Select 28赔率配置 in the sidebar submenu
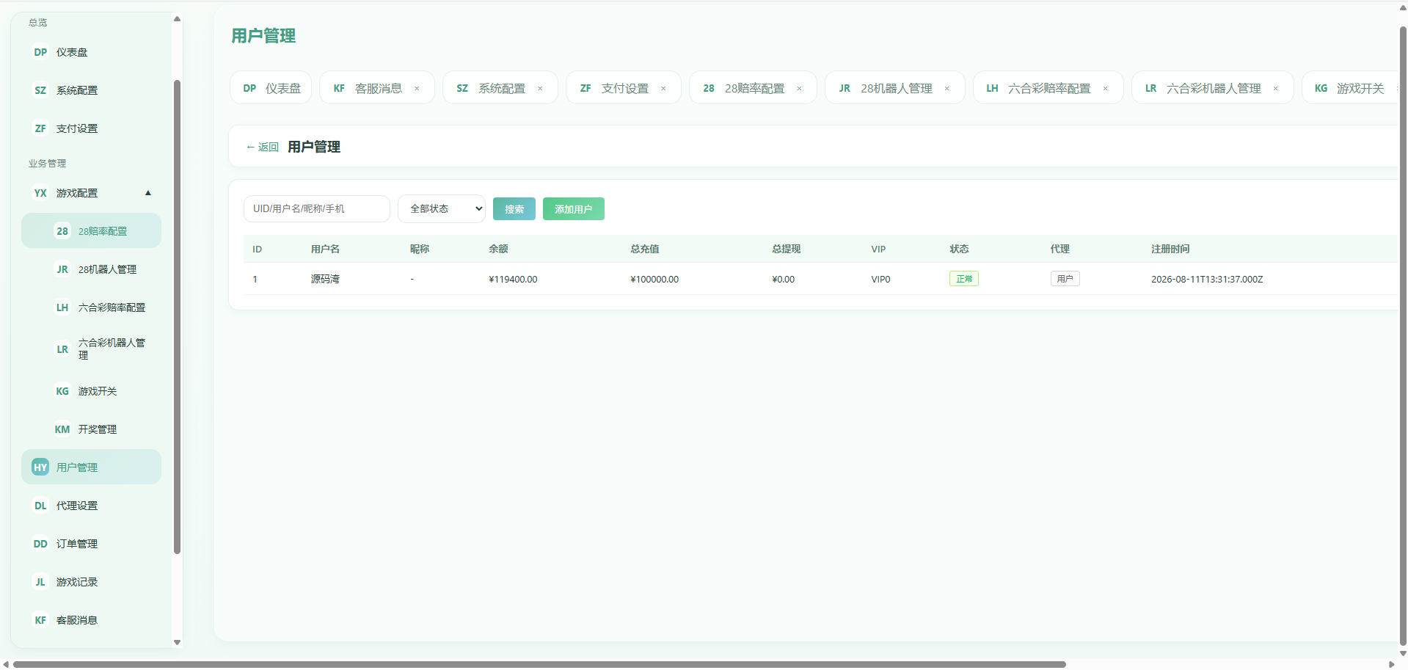This screenshot has height=670, width=1408. pos(91,231)
